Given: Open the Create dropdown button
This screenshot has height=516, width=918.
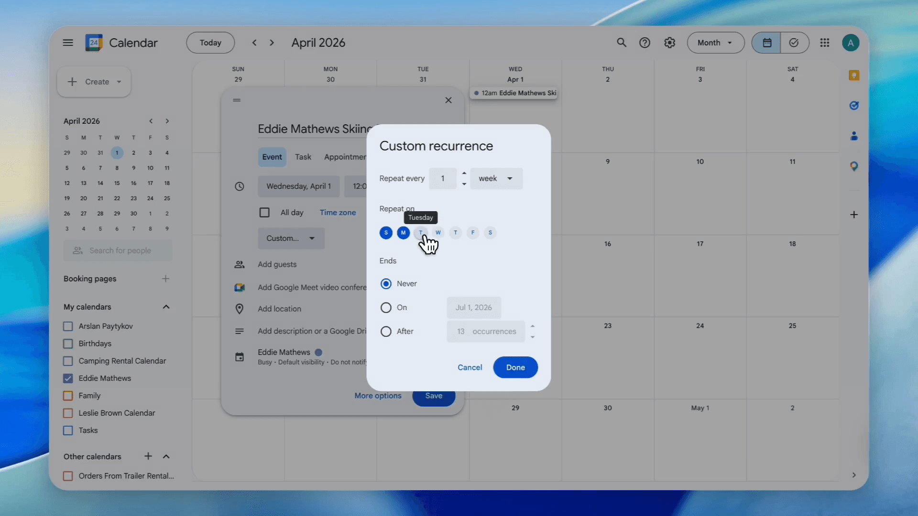Looking at the screenshot, I should tap(94, 82).
